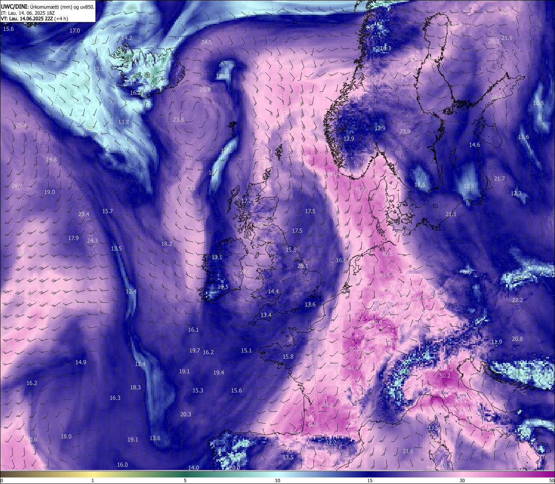Click the 25.8 value southeast of Iceland

coord(205,90)
